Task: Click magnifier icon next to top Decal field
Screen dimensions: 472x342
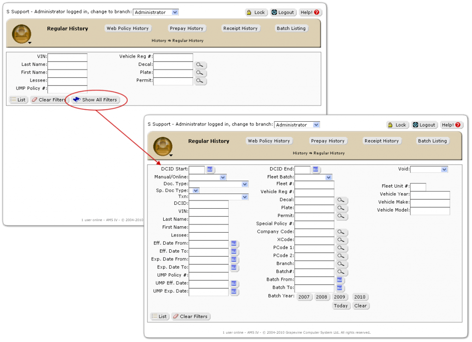Action: click(x=201, y=65)
